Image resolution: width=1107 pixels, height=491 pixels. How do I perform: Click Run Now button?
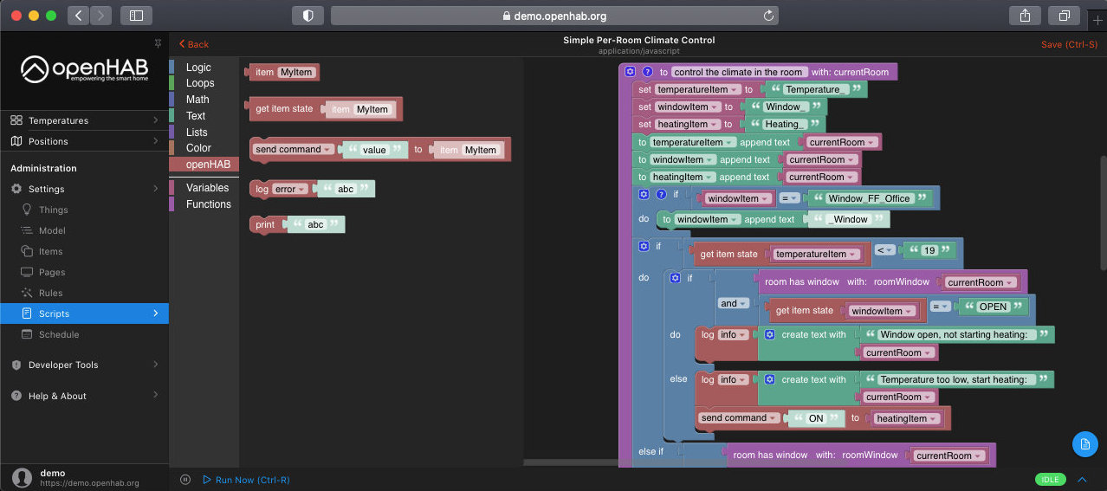click(246, 480)
